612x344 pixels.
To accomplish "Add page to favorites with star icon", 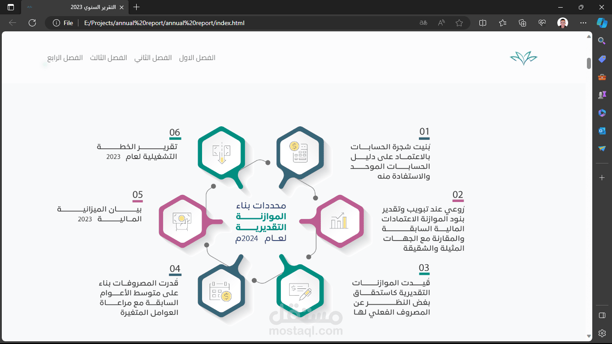I will [459, 23].
